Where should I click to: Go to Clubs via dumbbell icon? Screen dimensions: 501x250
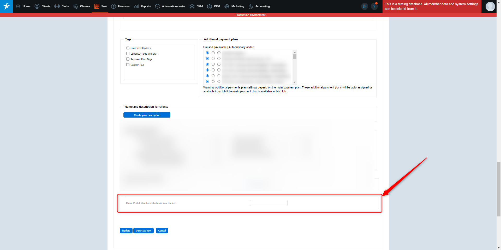point(57,6)
